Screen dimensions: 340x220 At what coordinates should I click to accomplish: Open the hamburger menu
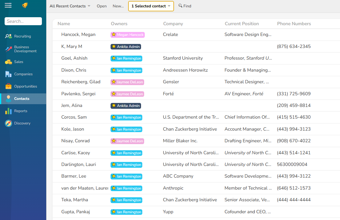tap(8, 5)
